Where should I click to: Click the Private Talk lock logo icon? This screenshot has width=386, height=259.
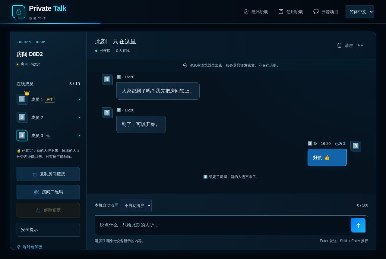pos(19,12)
